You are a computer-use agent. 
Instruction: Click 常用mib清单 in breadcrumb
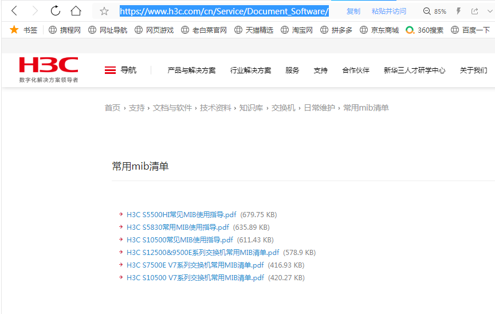[x=366, y=108]
